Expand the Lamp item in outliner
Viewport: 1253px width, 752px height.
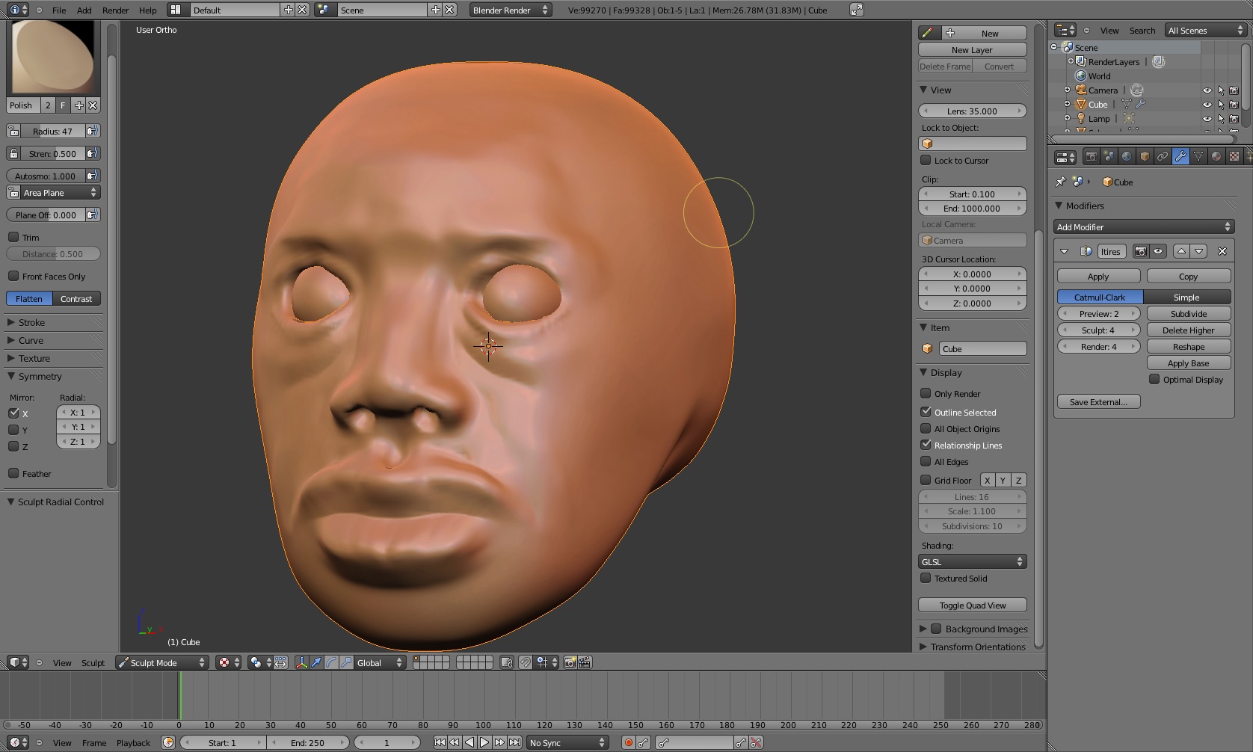click(1068, 118)
